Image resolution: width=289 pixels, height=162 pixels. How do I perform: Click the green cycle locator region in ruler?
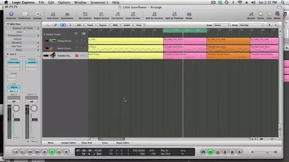click(185, 30)
